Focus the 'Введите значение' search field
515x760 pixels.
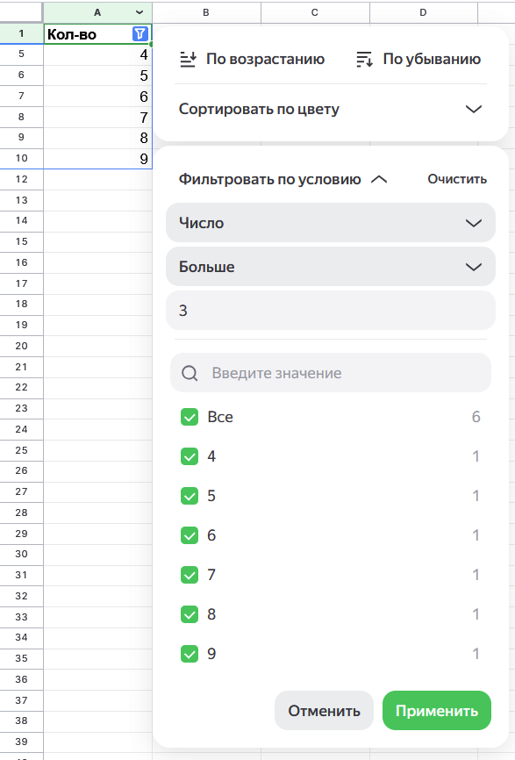click(331, 373)
